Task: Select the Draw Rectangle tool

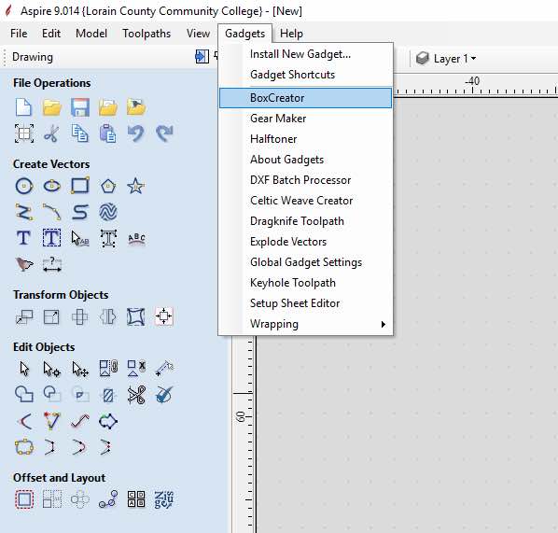Action: pyautogui.click(x=80, y=186)
